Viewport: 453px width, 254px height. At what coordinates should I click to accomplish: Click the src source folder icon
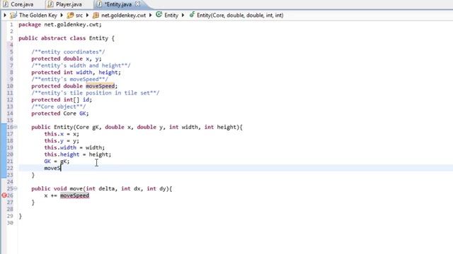(x=70, y=16)
